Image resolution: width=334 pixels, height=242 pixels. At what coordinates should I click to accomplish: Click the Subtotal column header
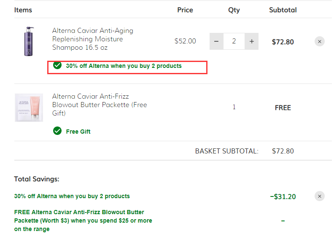283,10
